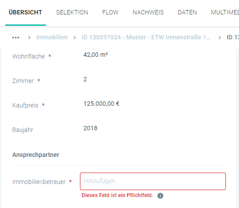
Task: Click the chevron after ID 130397024 breadcrumb
Action: coord(220,38)
